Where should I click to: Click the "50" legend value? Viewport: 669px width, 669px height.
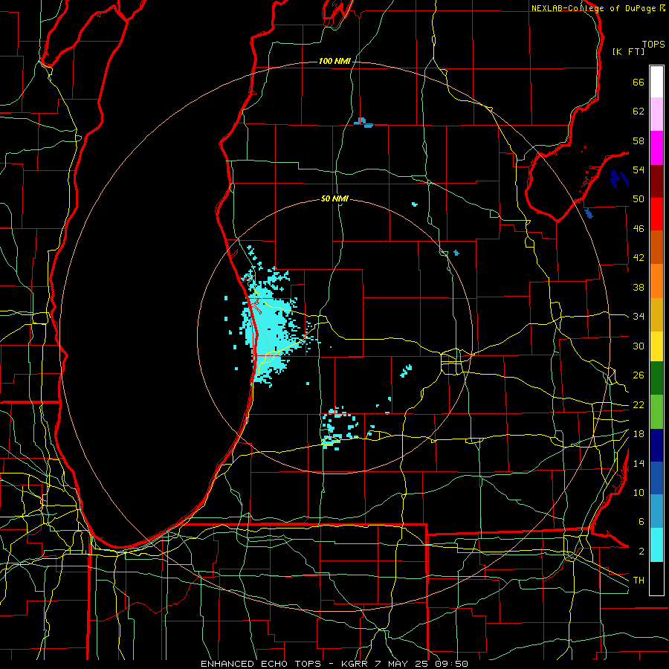[639, 199]
